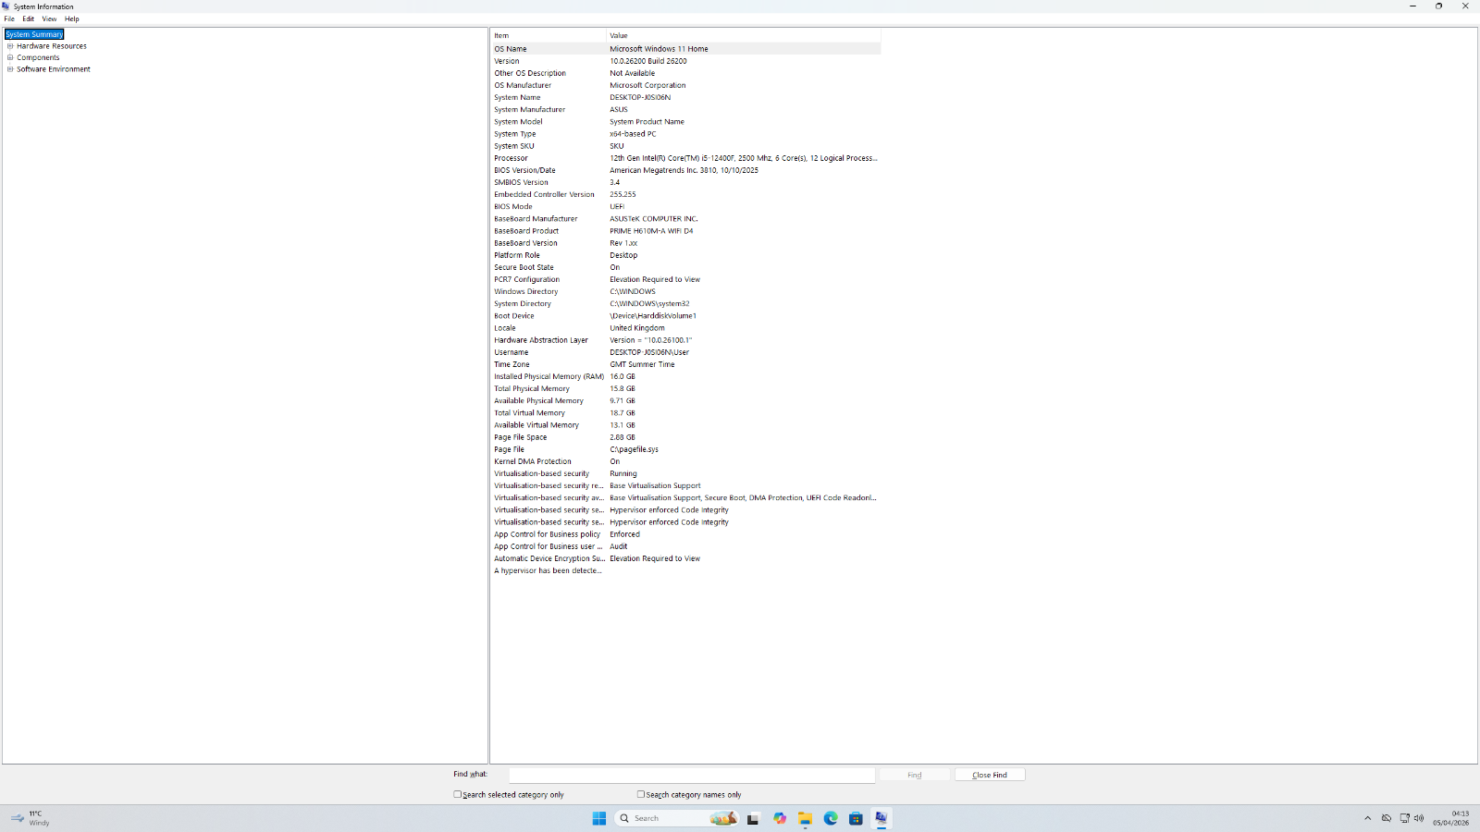
Task: Expand the Components tree node
Action: coord(10,57)
